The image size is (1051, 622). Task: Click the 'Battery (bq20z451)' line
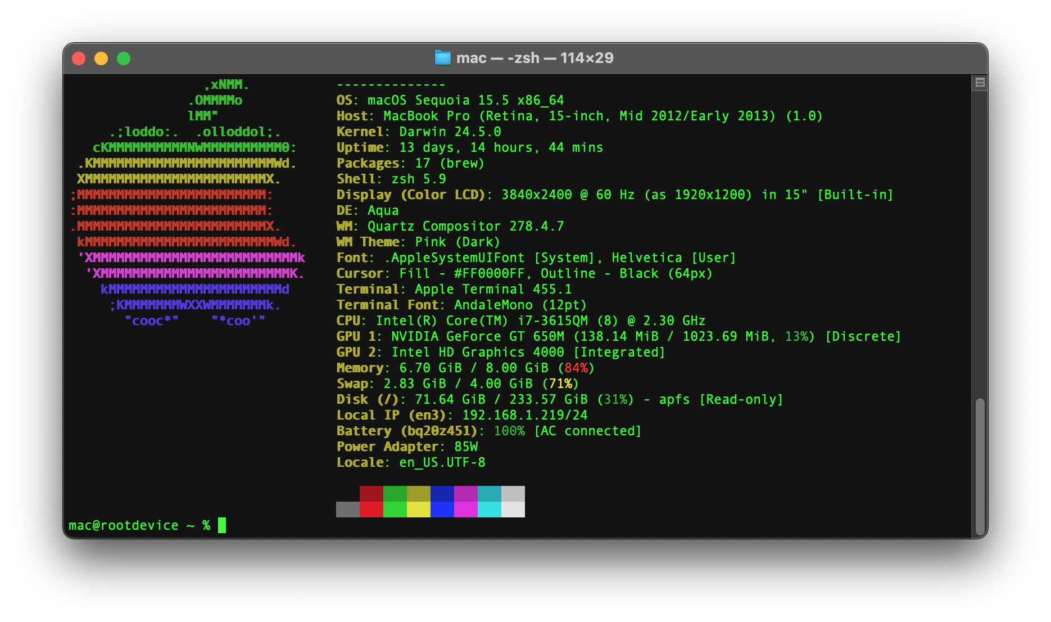tap(489, 431)
